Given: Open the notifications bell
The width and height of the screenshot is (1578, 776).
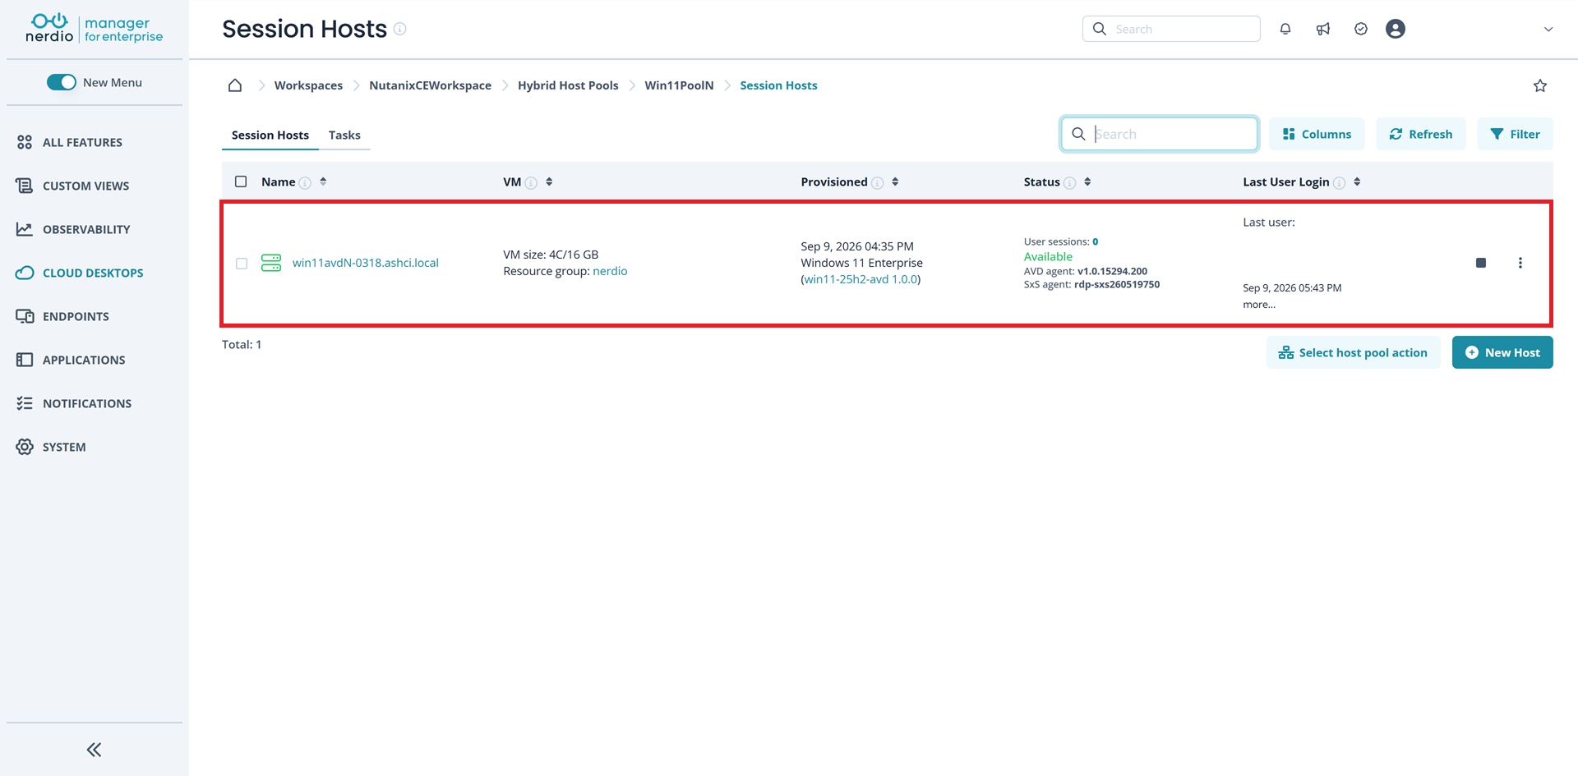Looking at the screenshot, I should (1285, 29).
